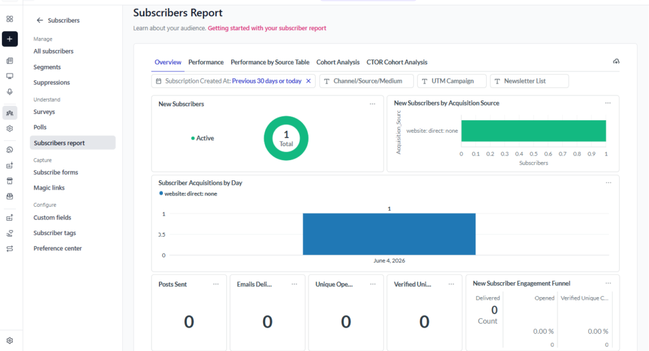Switch to Cohort Analysis tab

coord(338,63)
